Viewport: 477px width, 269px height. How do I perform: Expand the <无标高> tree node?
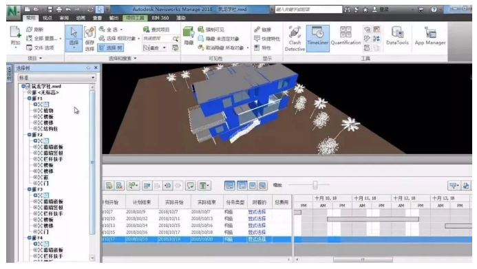click(x=29, y=92)
